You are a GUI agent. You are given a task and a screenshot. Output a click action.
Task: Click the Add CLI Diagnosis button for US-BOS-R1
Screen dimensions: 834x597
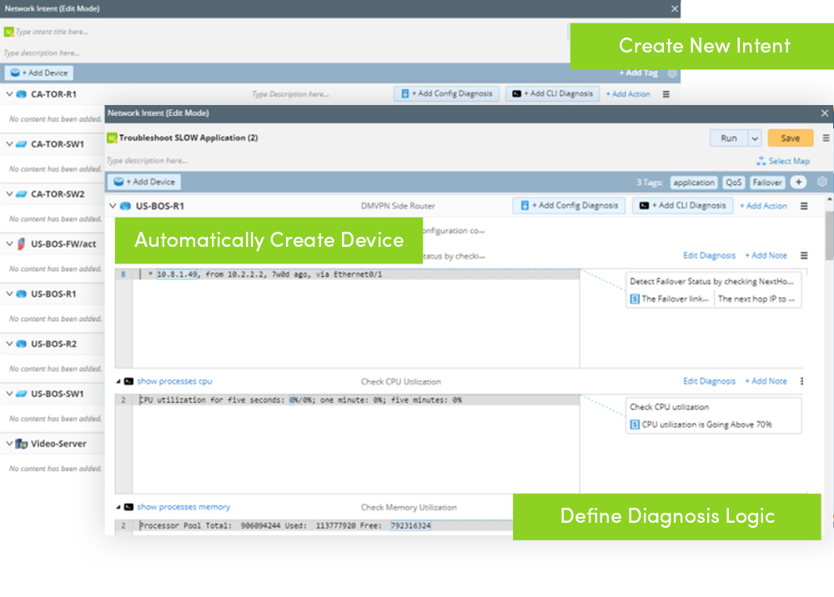click(682, 205)
